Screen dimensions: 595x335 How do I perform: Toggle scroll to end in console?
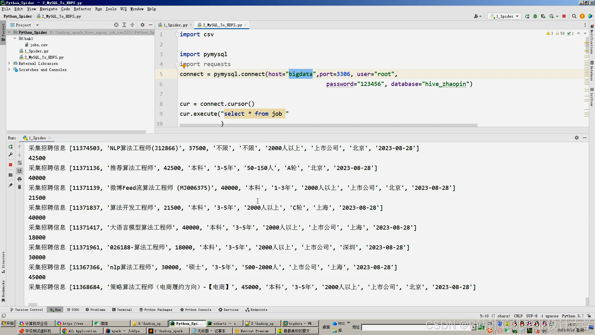tap(20, 171)
